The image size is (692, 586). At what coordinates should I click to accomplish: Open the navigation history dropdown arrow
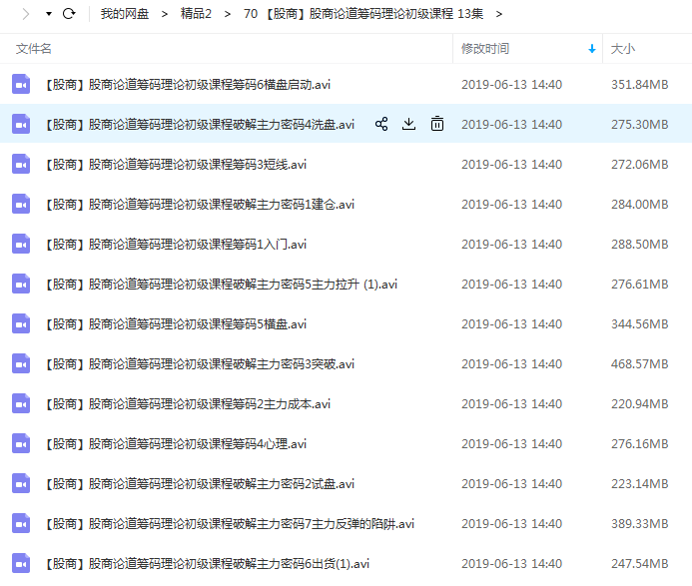click(48, 14)
